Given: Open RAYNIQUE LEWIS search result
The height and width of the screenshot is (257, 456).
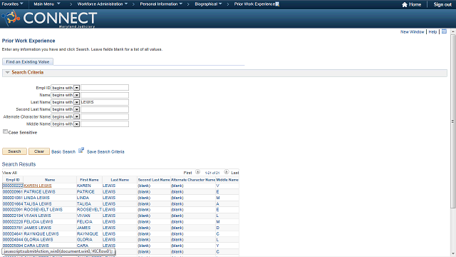Looking at the screenshot, I should (x=41, y=233).
